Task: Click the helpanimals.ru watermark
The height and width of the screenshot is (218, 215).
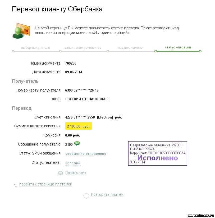Action: pos(200,215)
